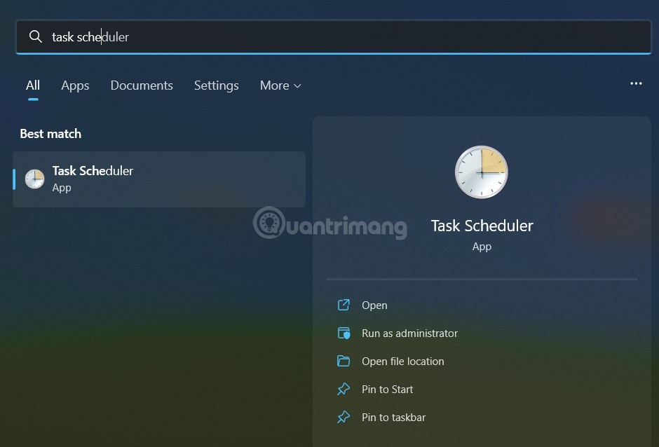Switch to the Documents filter tab
Screen dimensions: 659x447
[141, 85]
